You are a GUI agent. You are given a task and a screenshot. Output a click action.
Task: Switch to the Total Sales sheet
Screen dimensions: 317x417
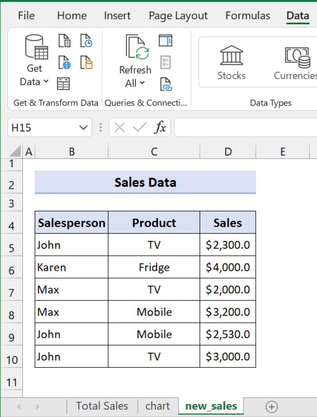point(102,406)
